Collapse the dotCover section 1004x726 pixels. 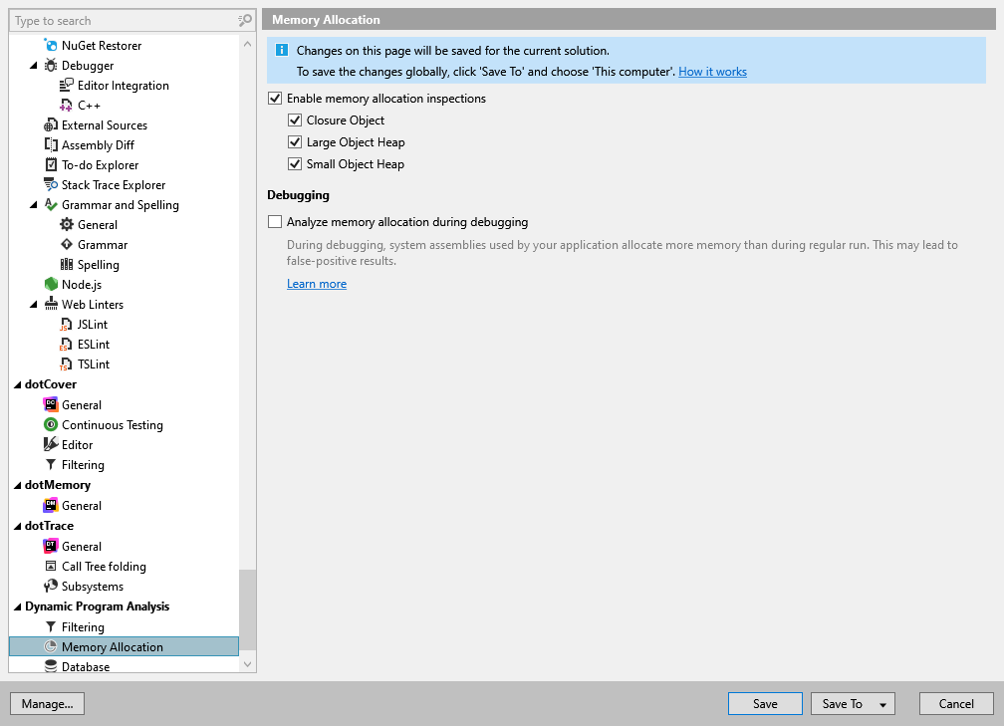18,384
